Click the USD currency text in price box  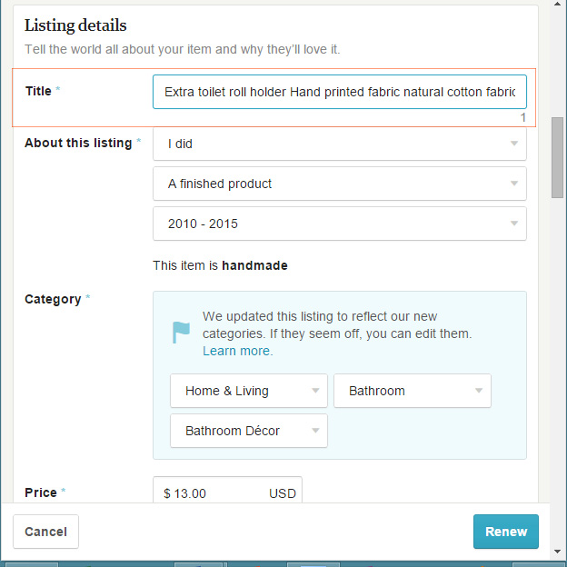coord(283,493)
